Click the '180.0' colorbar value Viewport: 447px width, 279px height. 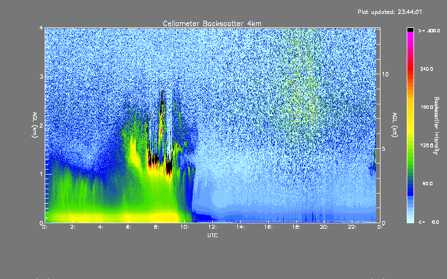point(427,107)
